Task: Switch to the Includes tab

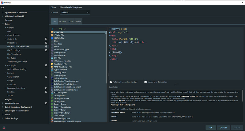Action: 62,21
